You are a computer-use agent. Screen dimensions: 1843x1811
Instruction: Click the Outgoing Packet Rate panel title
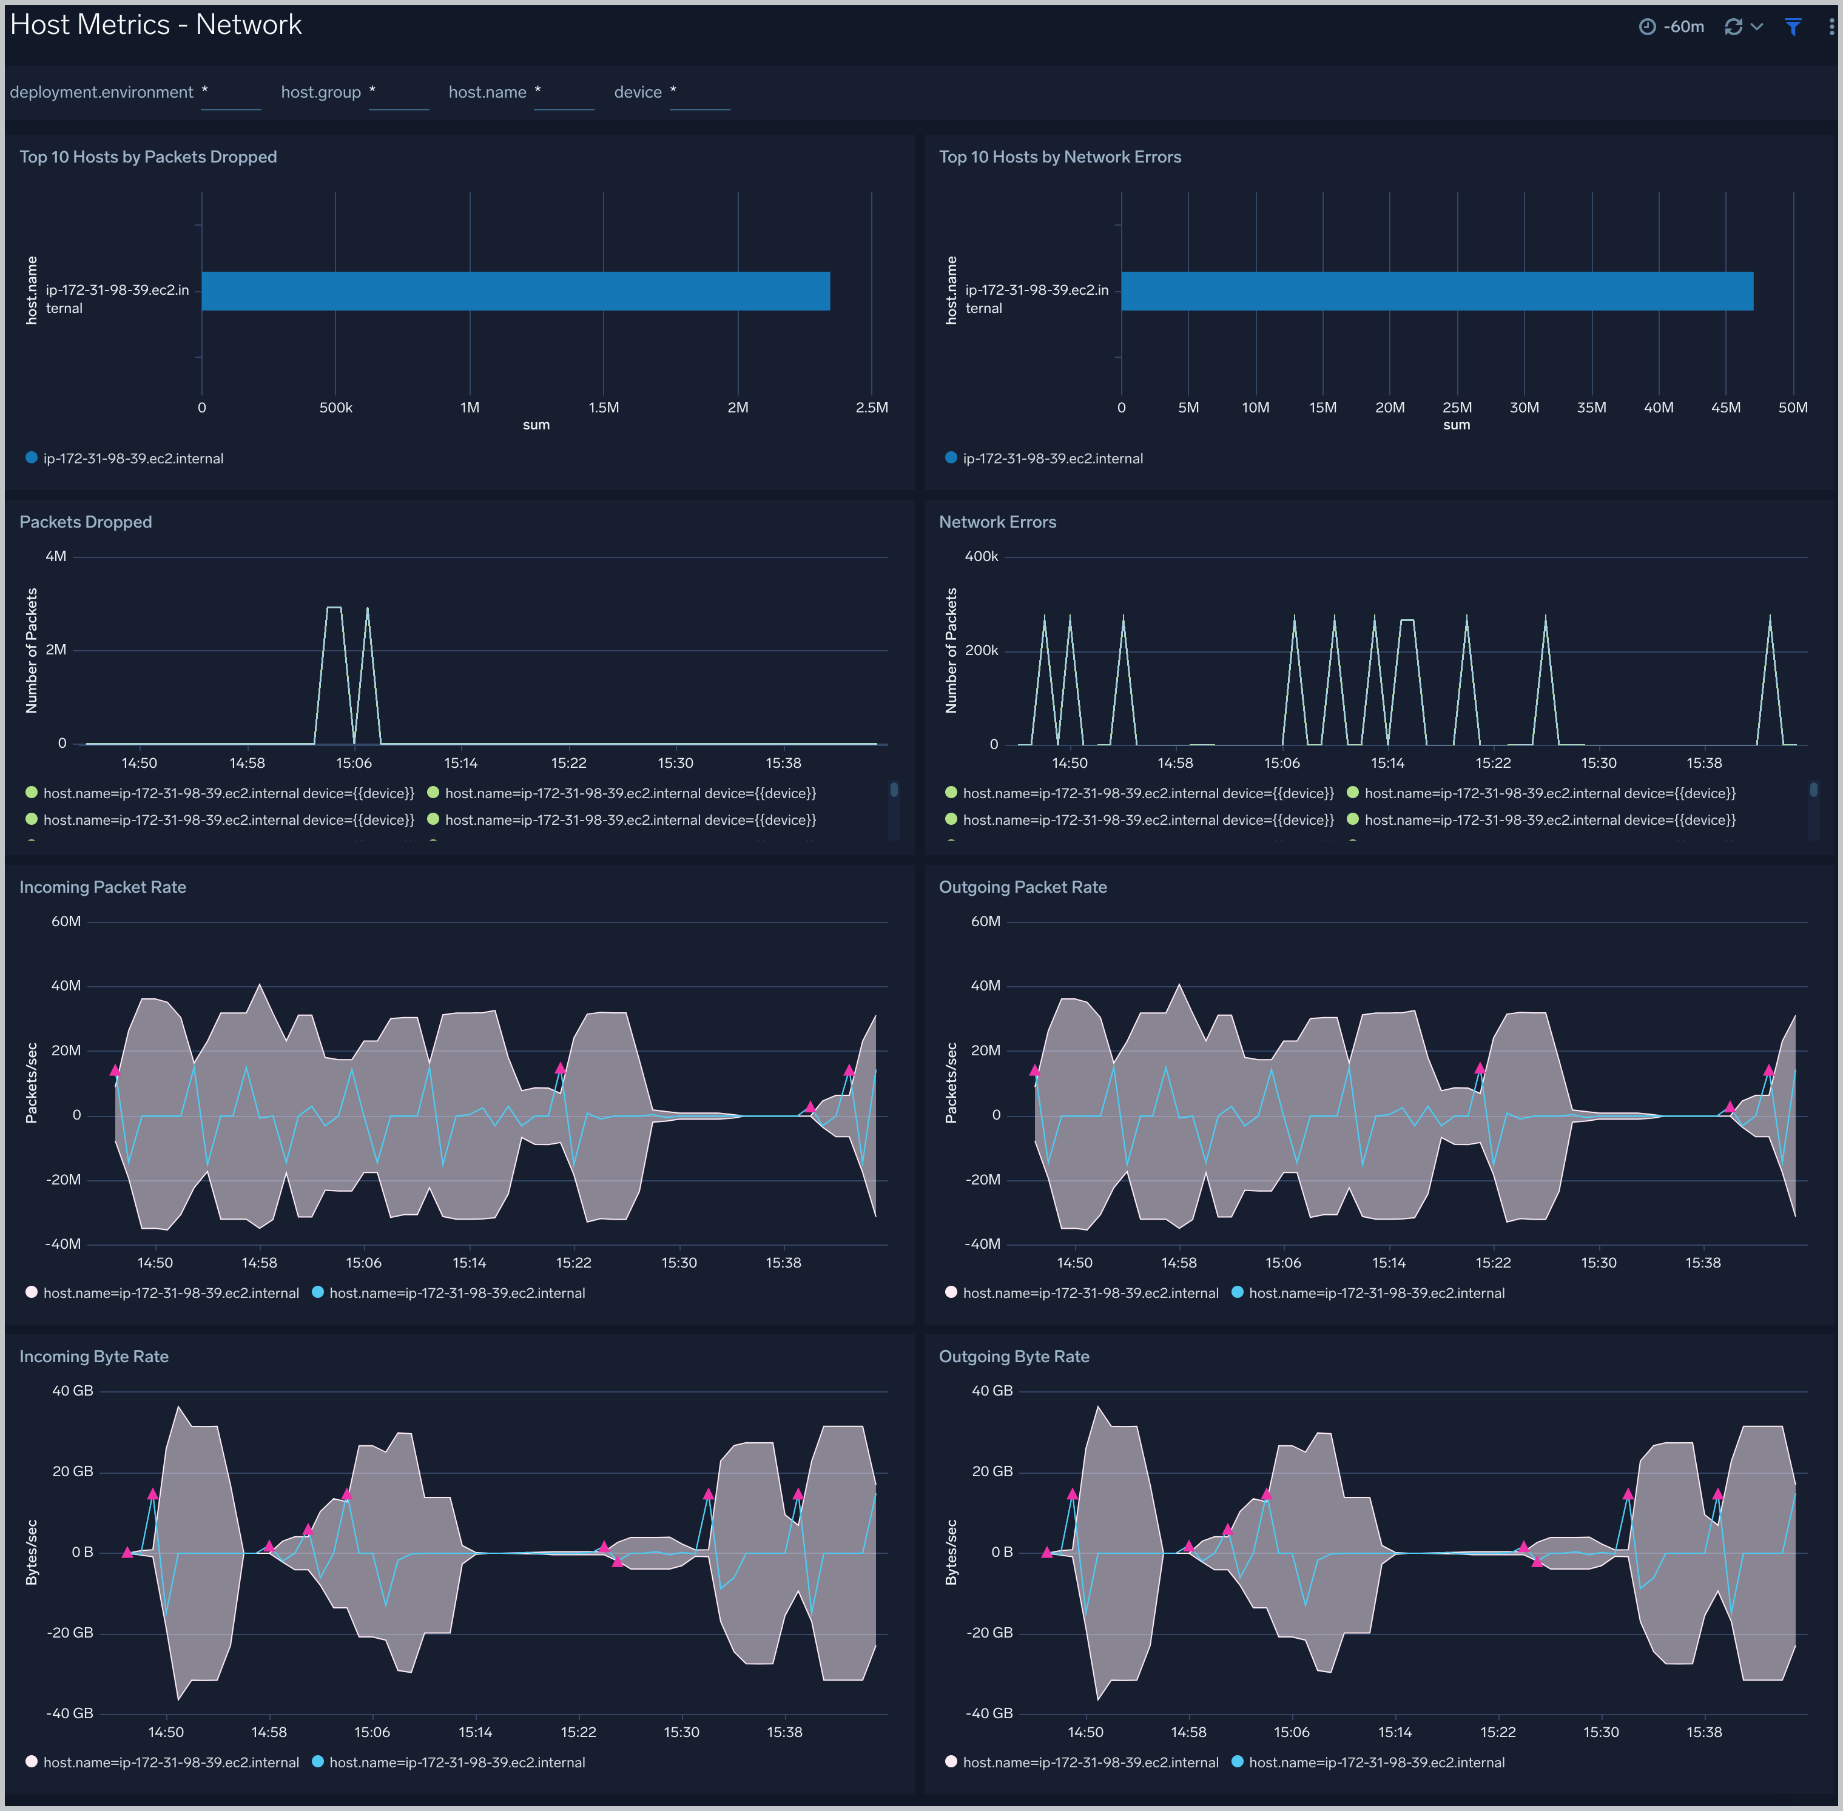coord(1023,887)
